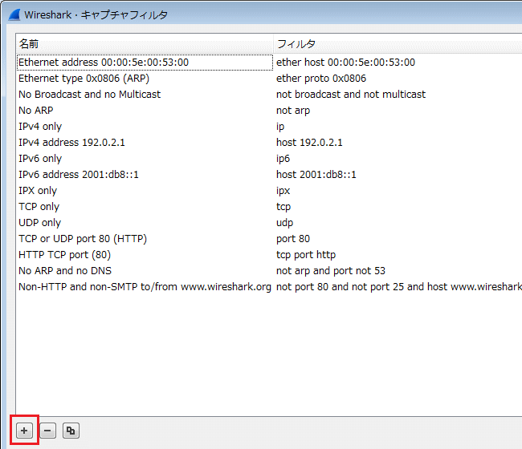Select 'IPv6 address 2001:db8::1' entry

78,175
